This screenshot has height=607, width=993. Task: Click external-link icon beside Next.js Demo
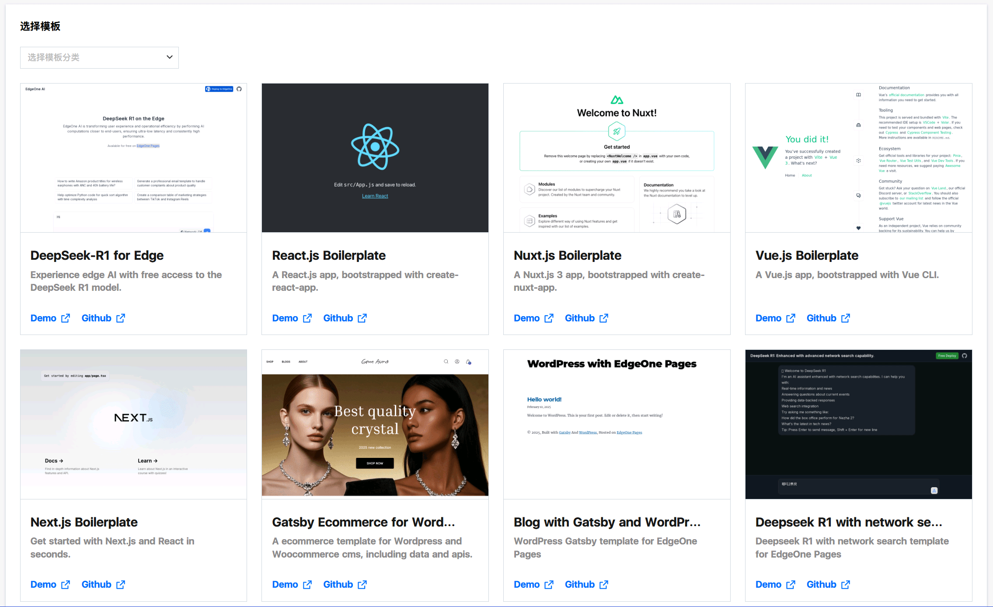tap(66, 585)
